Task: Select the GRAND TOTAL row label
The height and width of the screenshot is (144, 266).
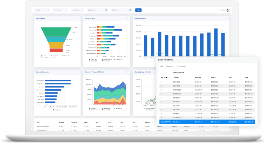Action: [166, 122]
